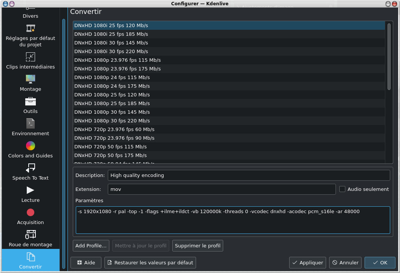The image size is (400, 273).
Task: Select the Speech To Text icon
Action: (x=31, y=168)
